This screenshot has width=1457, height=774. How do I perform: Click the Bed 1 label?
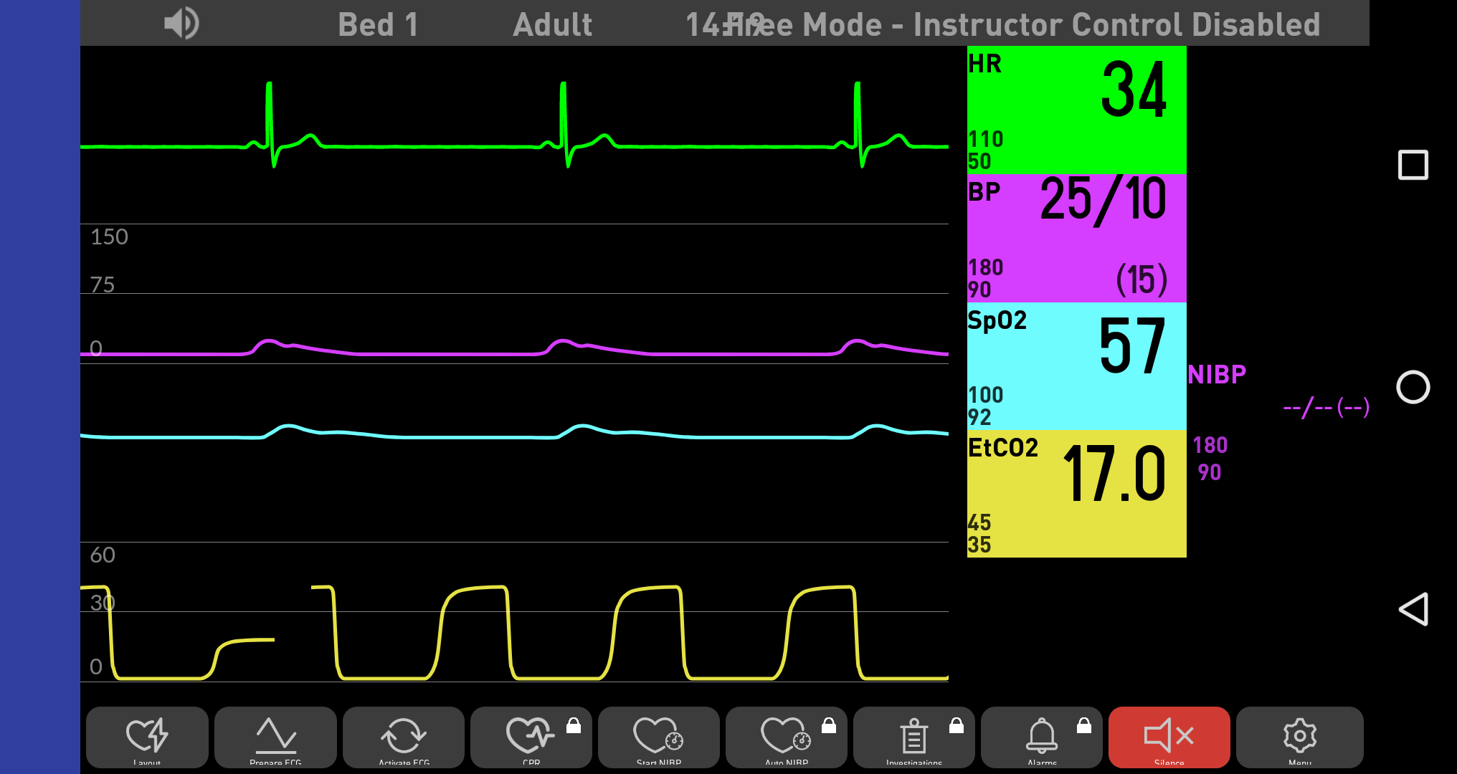coord(378,24)
